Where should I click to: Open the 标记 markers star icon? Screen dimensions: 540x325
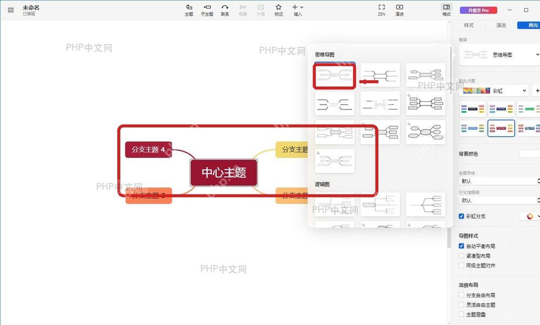tap(279, 10)
